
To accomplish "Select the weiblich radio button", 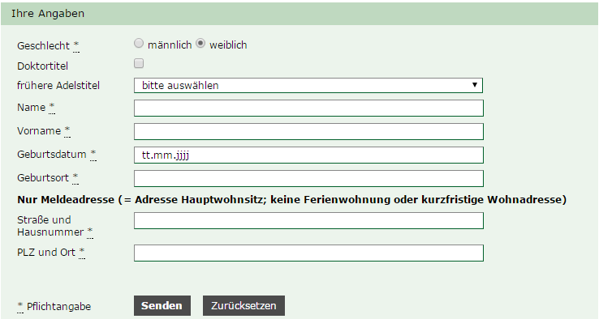I will pos(200,44).
